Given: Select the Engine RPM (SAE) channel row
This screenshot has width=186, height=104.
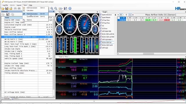Looking at the screenshot, I should (x=27, y=20).
